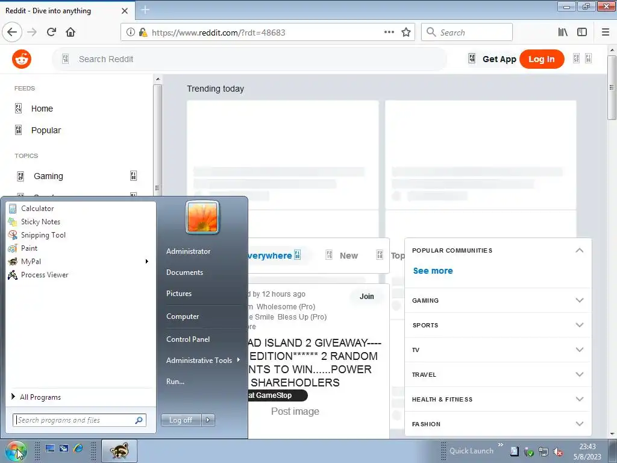Open Control Panel from Start menu
This screenshot has width=617, height=463.
188,339
